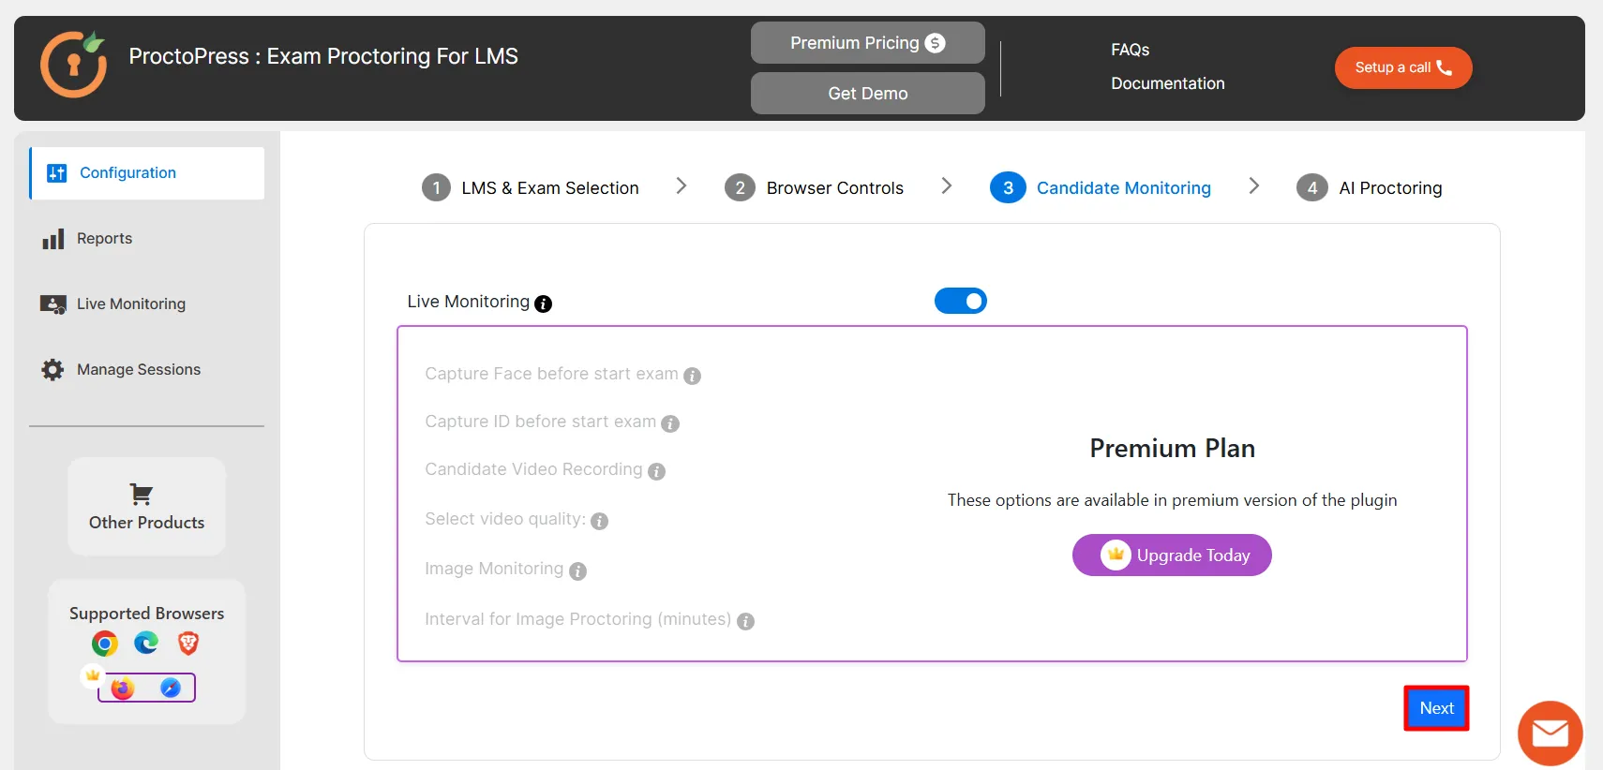Screen dimensions: 1603x770
Task: Click the phone icon in Setup a call
Action: pyautogui.click(x=1444, y=67)
